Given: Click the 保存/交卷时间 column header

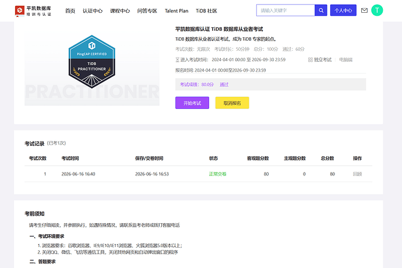Looking at the screenshot, I should click(x=149, y=158).
